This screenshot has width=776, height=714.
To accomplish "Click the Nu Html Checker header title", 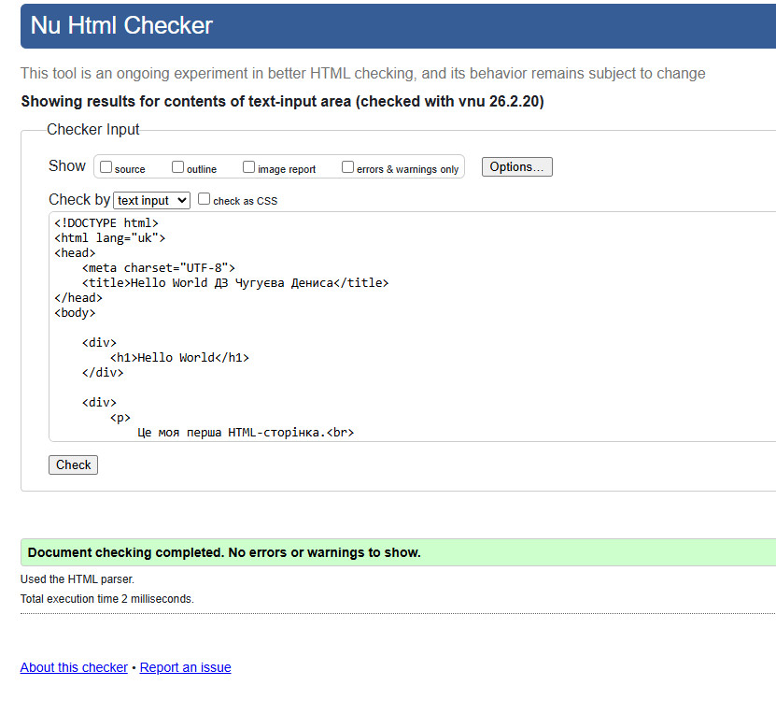I will point(121,26).
